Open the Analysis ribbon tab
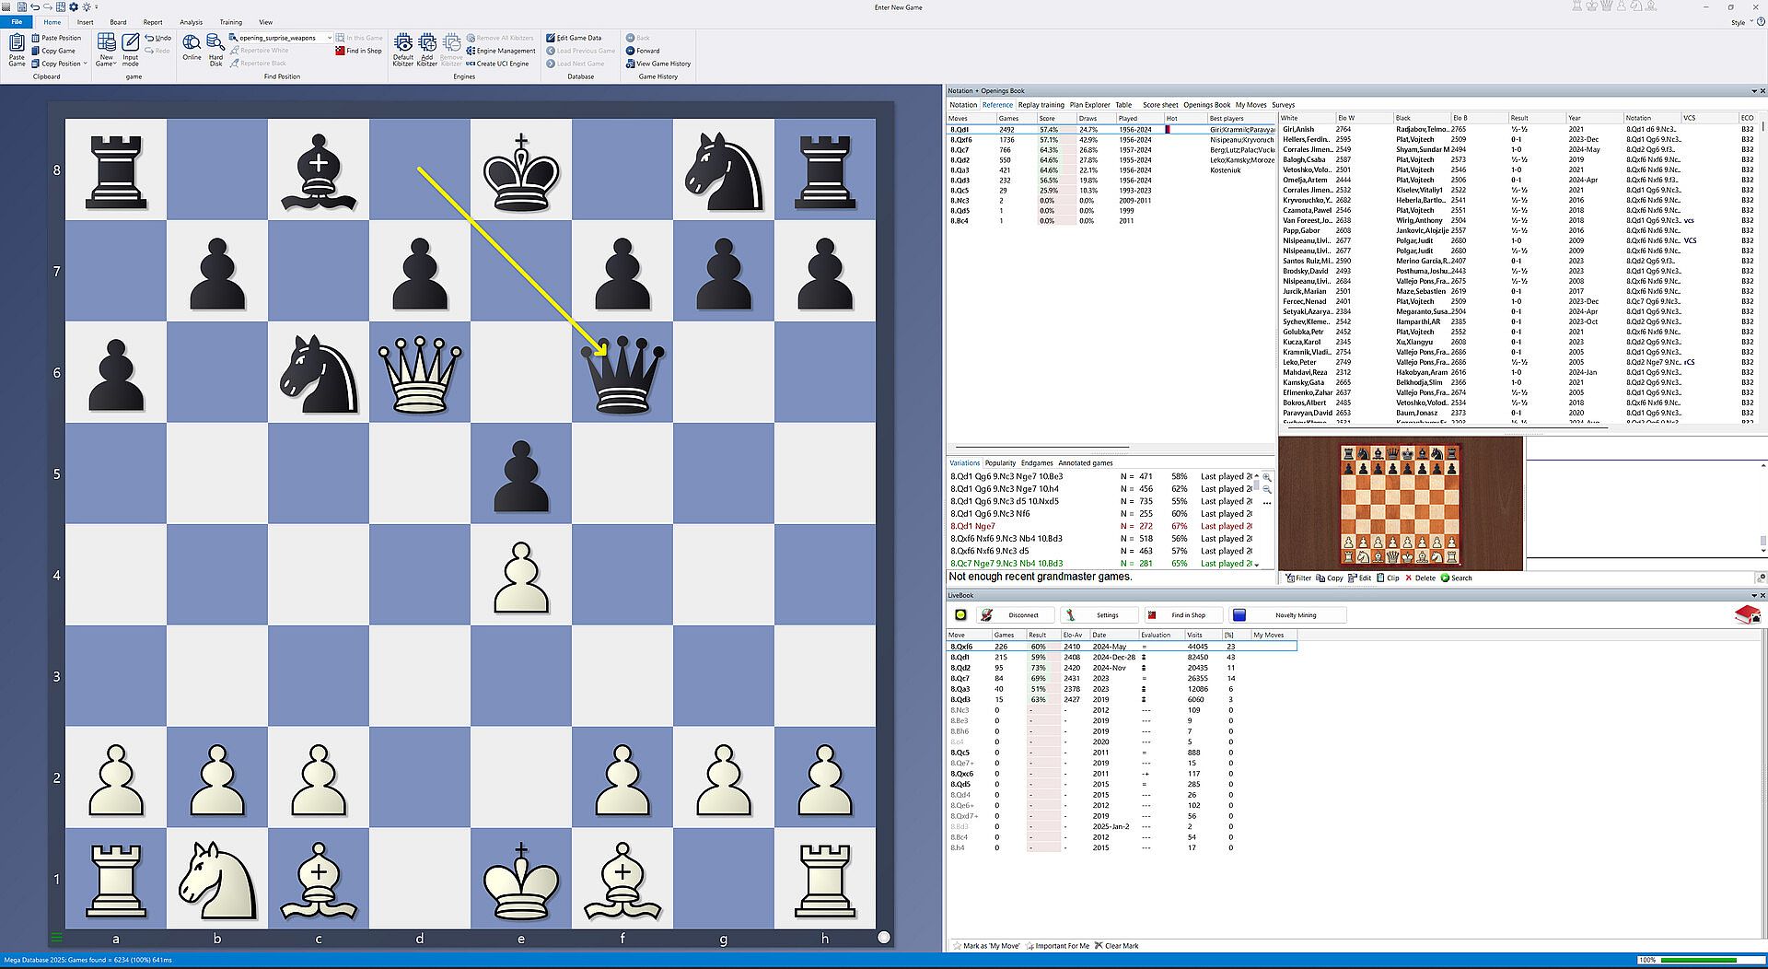This screenshot has height=969, width=1768. (191, 22)
